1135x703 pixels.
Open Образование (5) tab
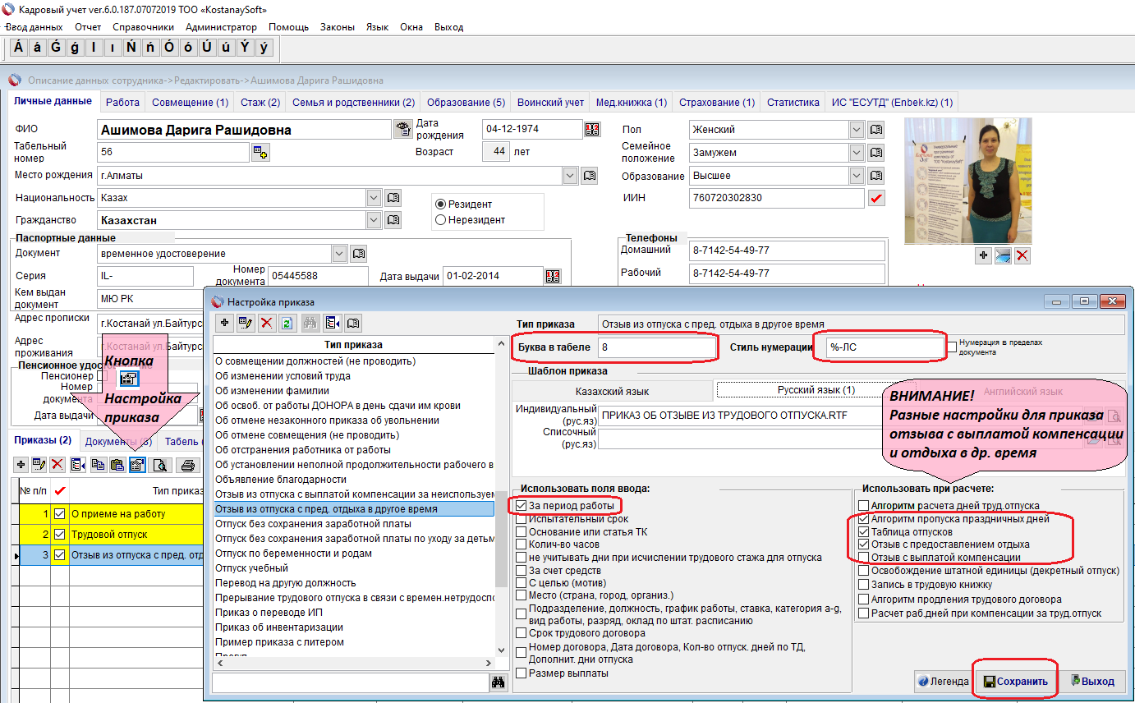click(466, 103)
